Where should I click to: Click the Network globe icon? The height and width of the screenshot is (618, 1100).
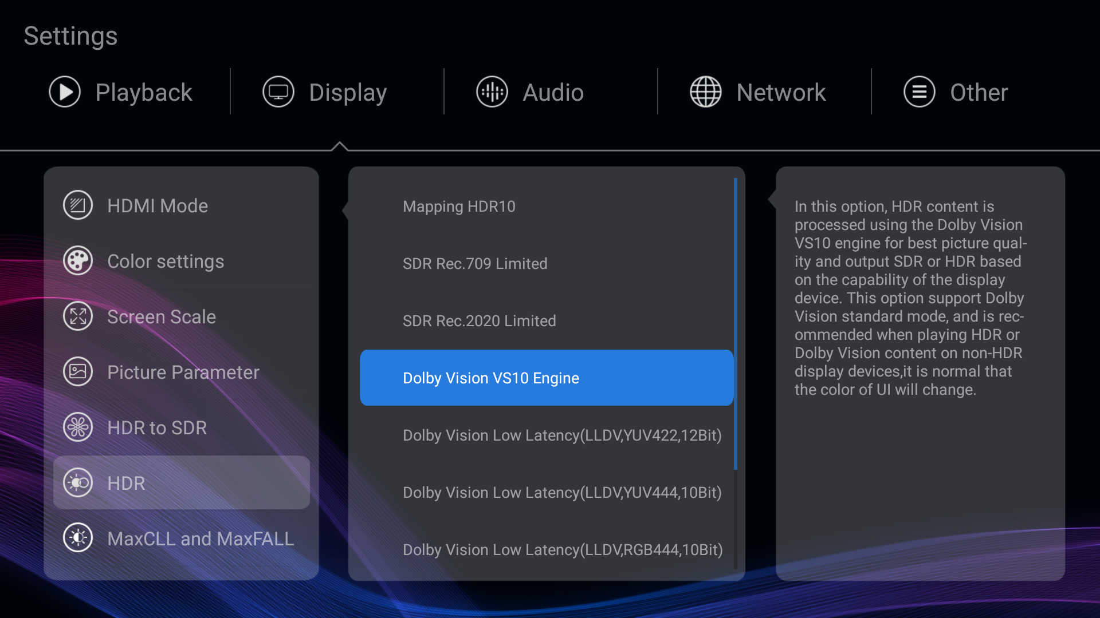(x=706, y=92)
